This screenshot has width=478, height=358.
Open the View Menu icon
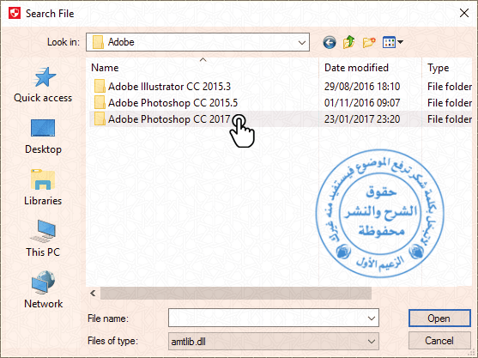pos(393,42)
